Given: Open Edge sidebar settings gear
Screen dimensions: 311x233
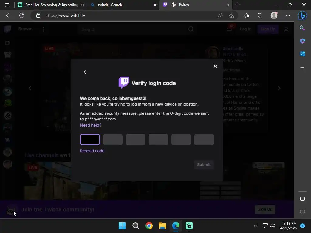Looking at the screenshot, I should tap(302, 211).
